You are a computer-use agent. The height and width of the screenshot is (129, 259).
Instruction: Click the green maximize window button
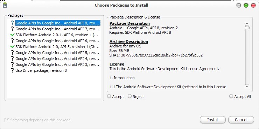click(246, 6)
